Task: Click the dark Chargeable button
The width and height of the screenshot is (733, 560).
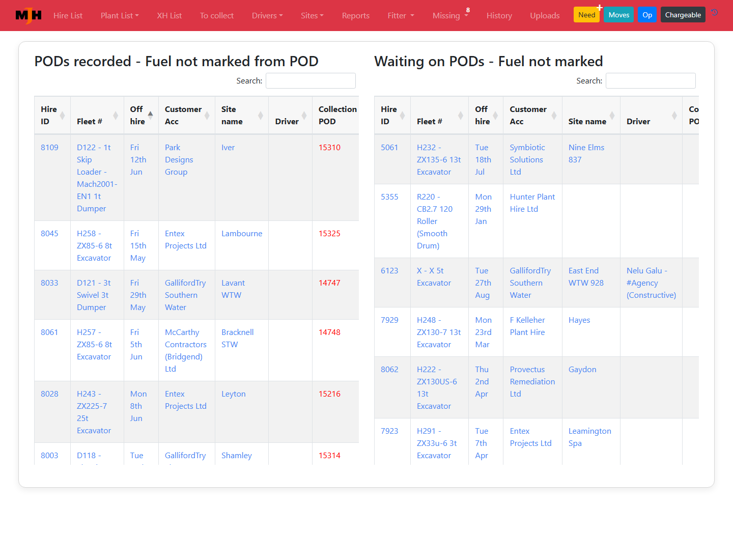Action: 683,15
